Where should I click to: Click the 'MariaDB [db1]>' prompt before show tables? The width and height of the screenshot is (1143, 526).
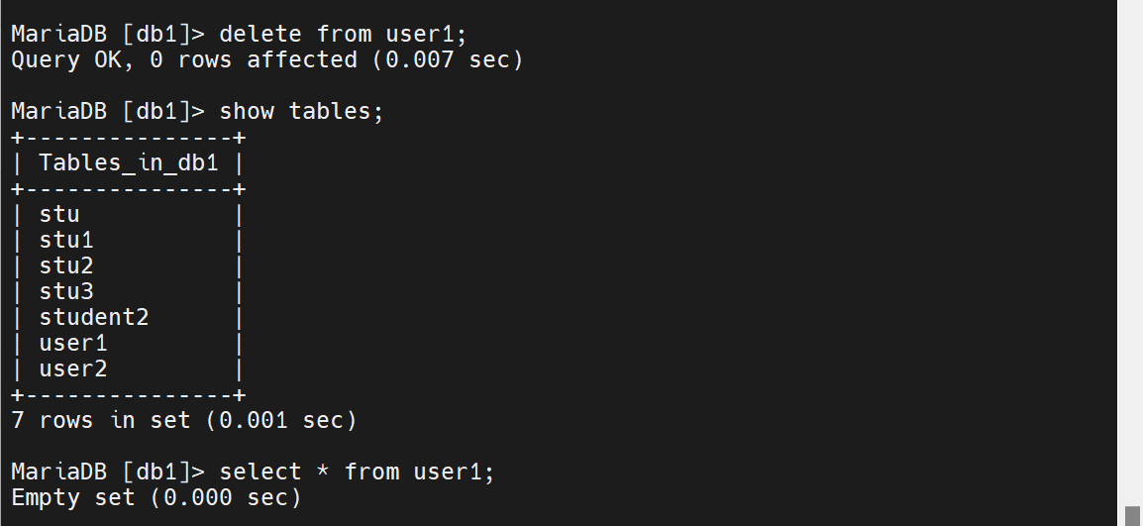(109, 111)
